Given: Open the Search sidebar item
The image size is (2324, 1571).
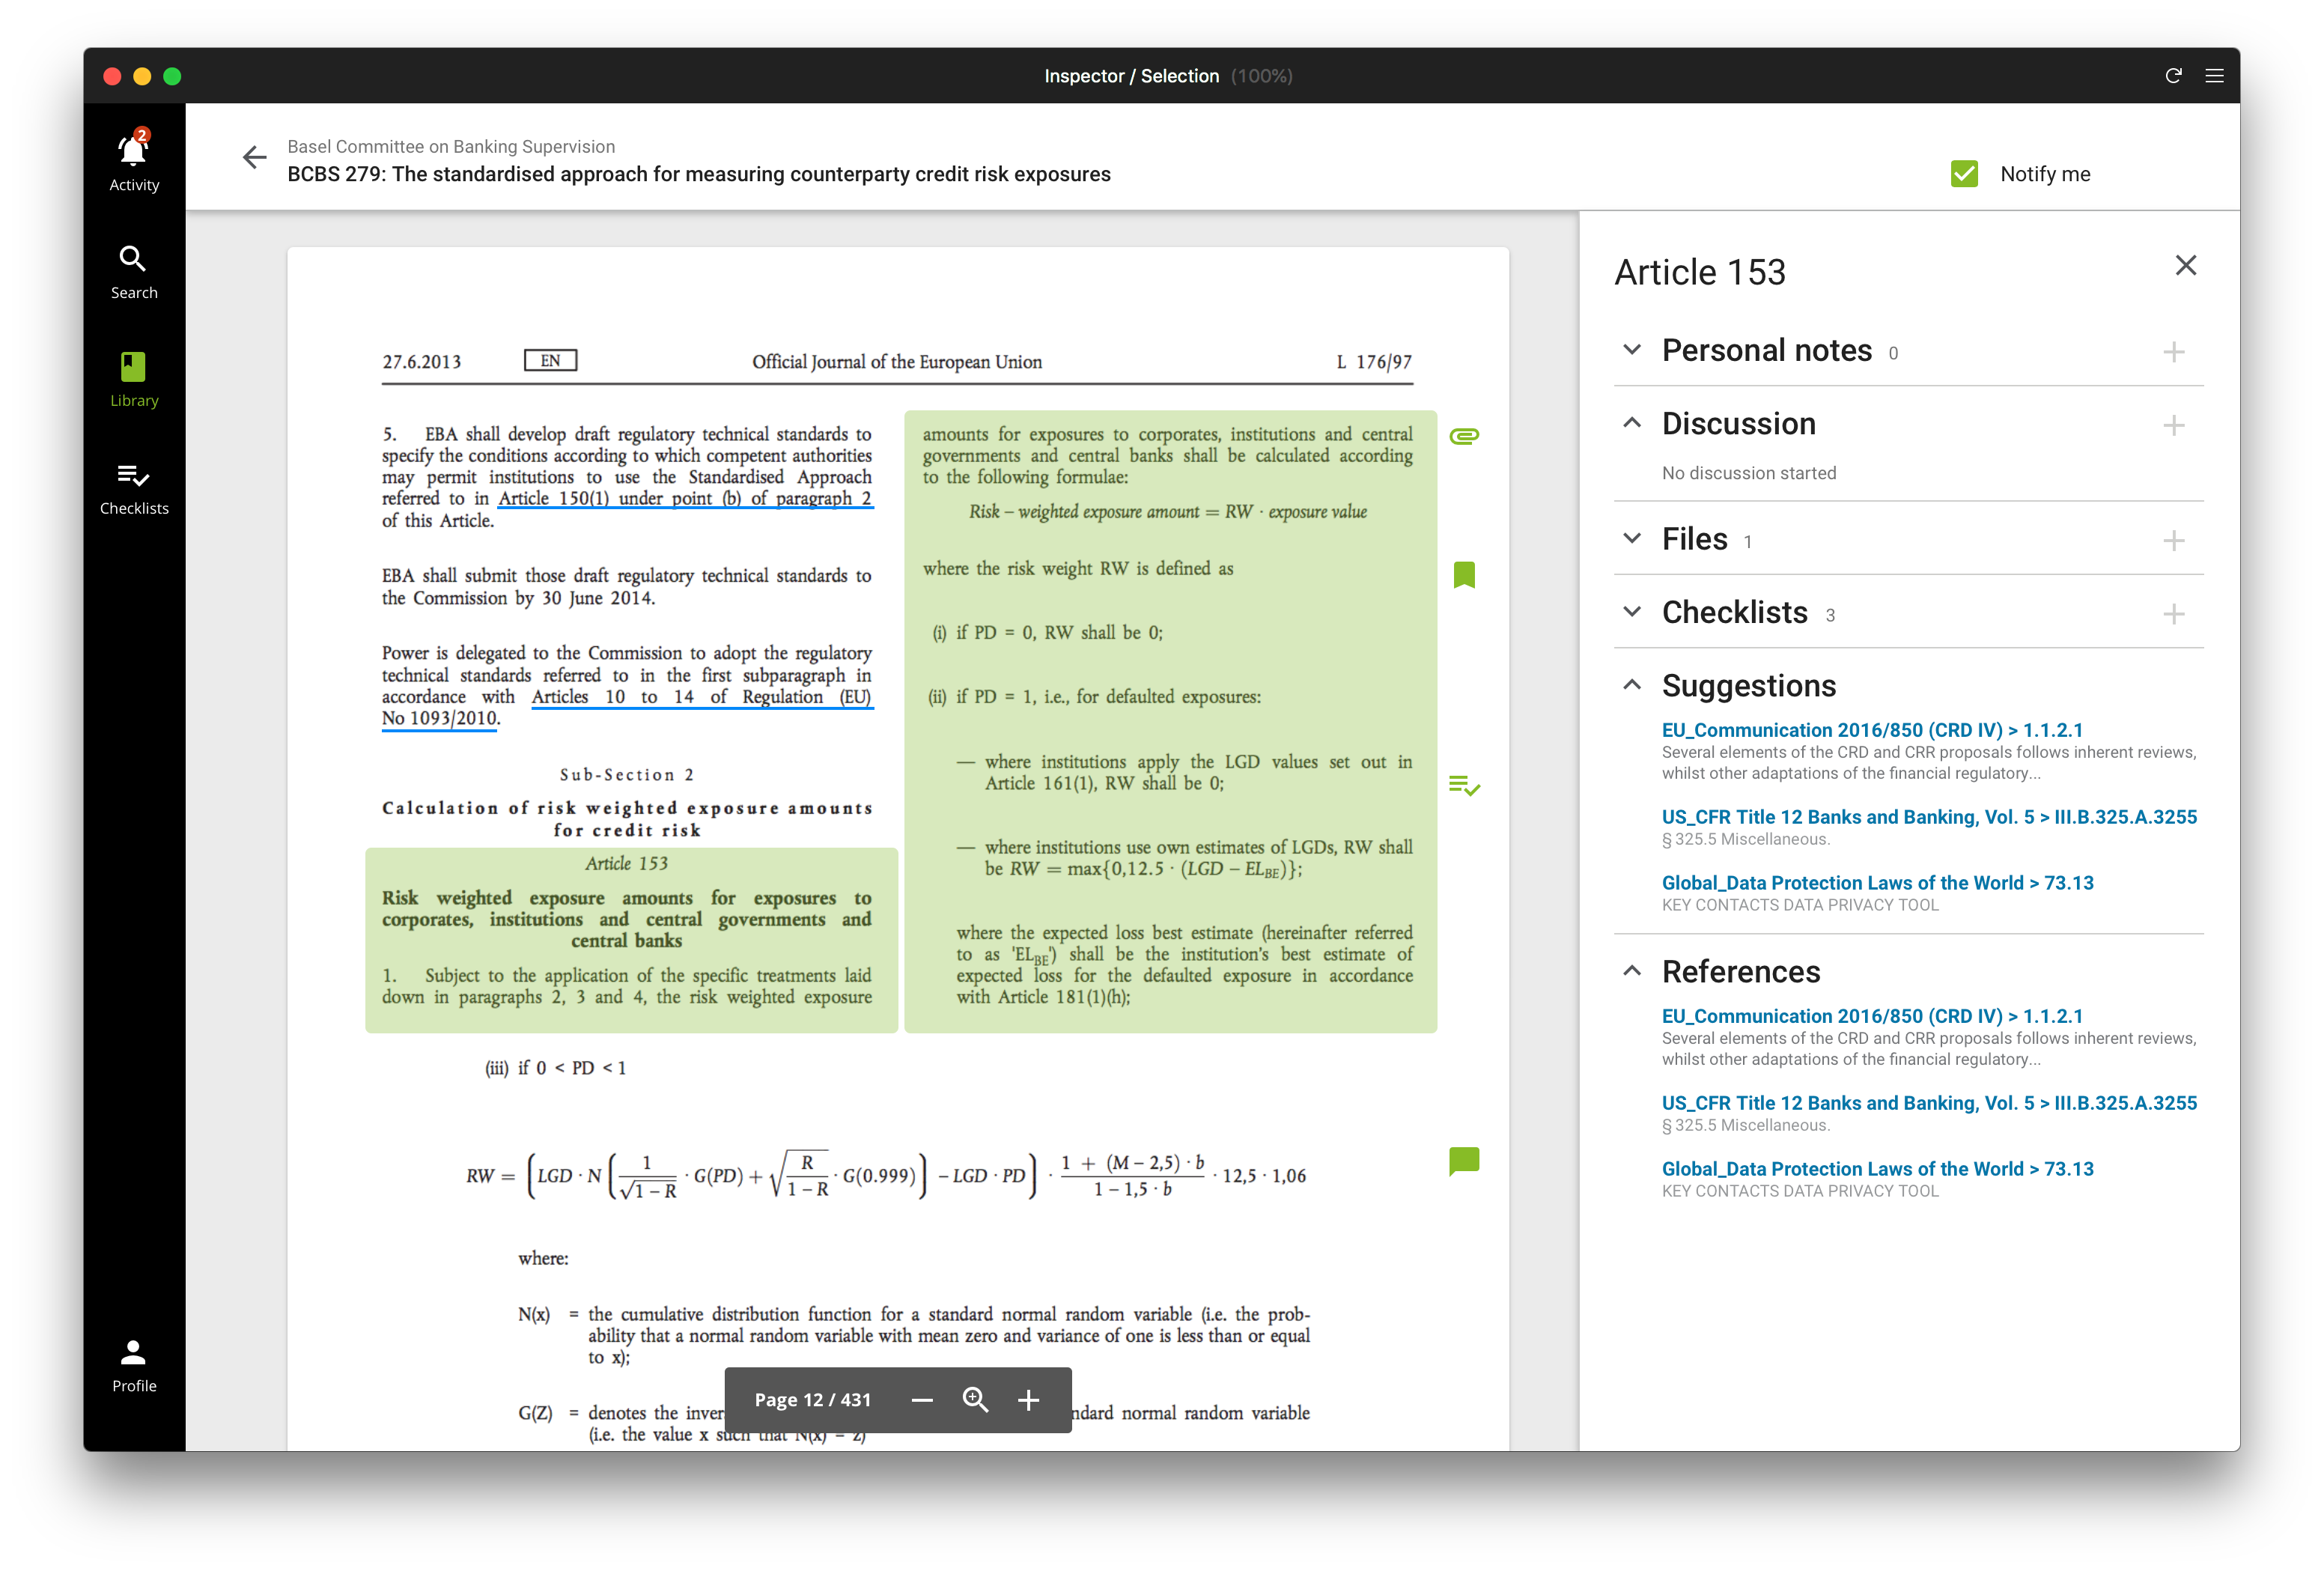Looking at the screenshot, I should (x=134, y=272).
